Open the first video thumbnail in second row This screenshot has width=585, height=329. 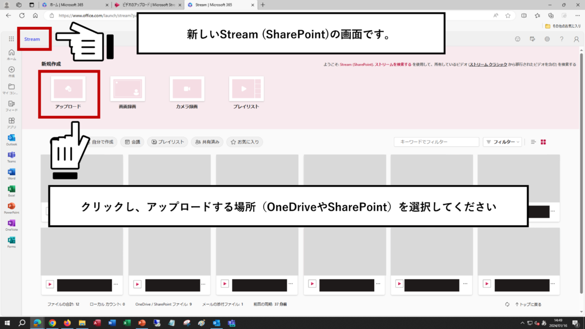82,252
